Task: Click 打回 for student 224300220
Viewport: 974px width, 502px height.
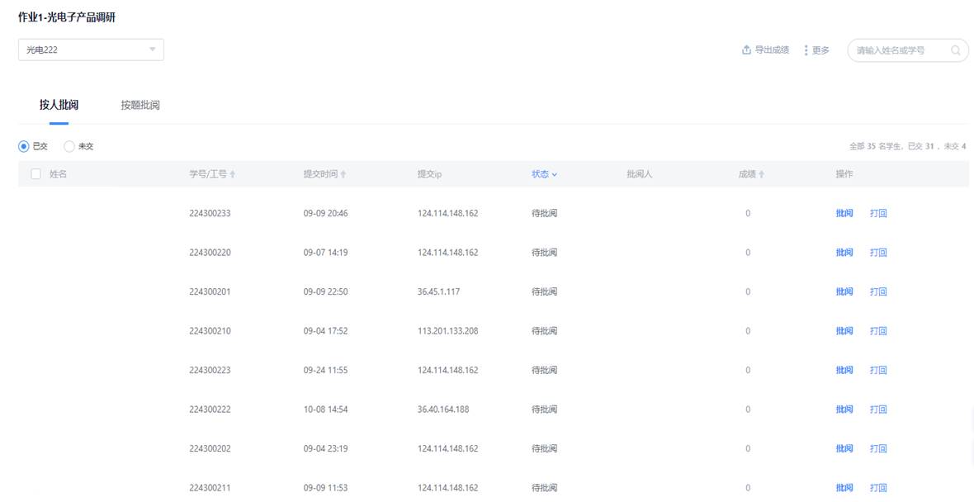Action: pyautogui.click(x=878, y=253)
